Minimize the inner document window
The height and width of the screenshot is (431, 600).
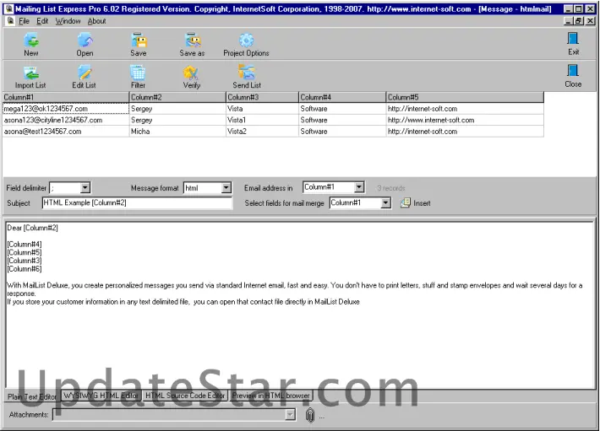click(568, 21)
